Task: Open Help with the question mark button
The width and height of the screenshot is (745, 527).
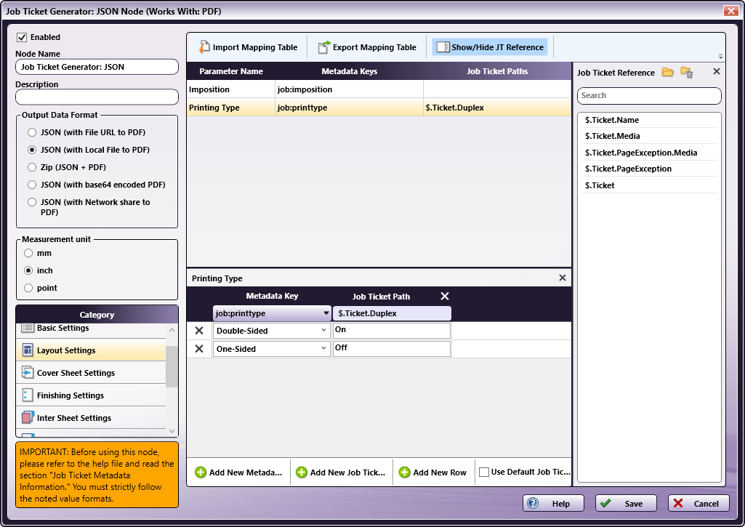Action: pyautogui.click(x=553, y=503)
